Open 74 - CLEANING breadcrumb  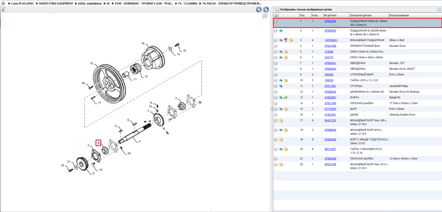coord(188,4)
